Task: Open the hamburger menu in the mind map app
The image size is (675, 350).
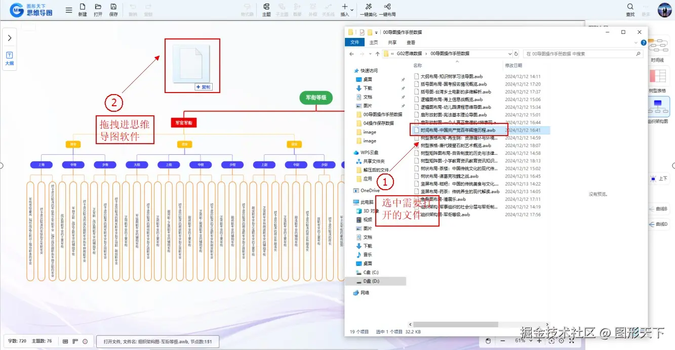Action: coord(69,10)
